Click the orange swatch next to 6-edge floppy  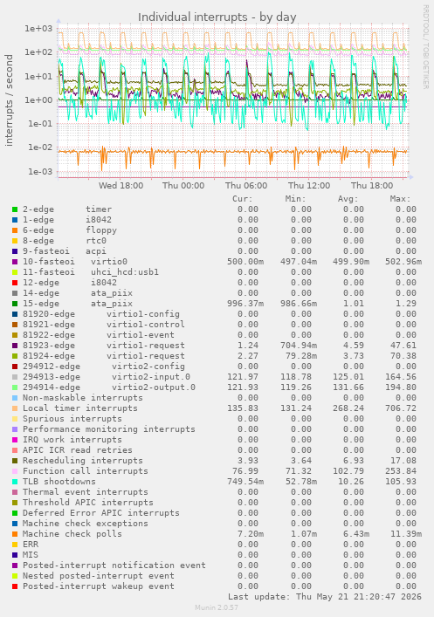tap(15, 230)
